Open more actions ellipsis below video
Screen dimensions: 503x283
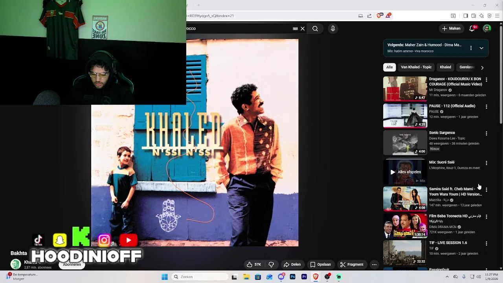tap(374, 265)
